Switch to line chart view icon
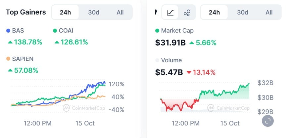 [170, 13]
